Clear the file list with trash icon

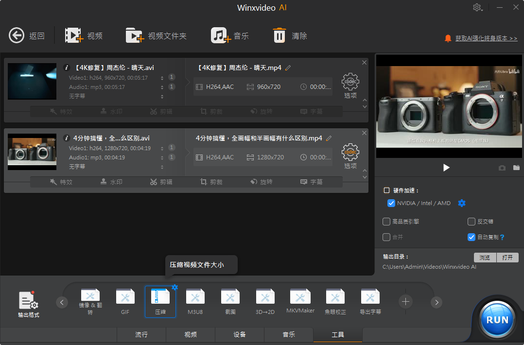click(x=279, y=35)
